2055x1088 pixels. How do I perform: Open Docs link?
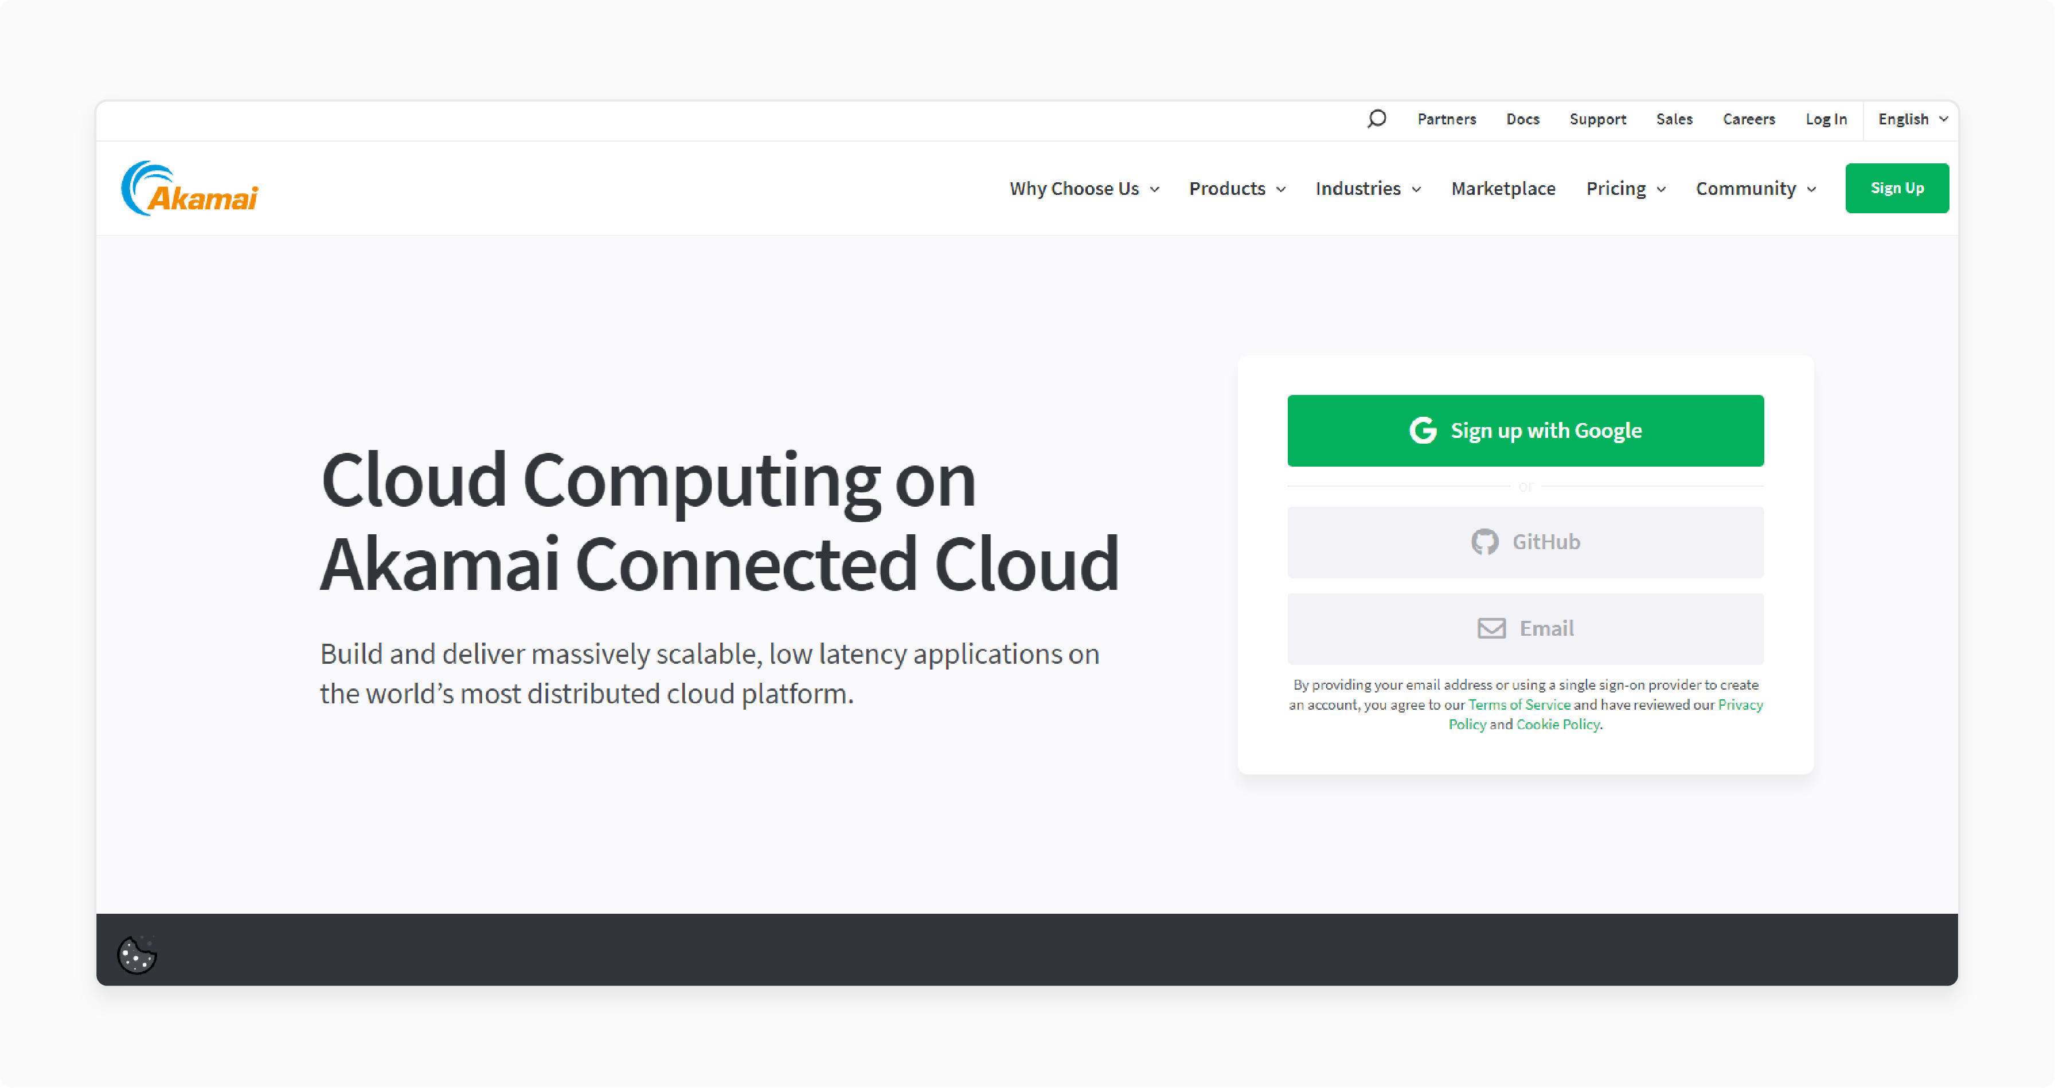coord(1522,119)
